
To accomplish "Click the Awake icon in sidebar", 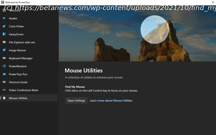I will pyautogui.click(x=4, y=19).
